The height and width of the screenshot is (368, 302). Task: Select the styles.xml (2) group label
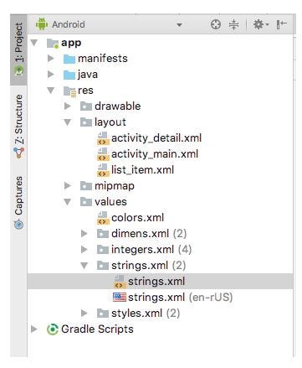pyautogui.click(x=146, y=314)
